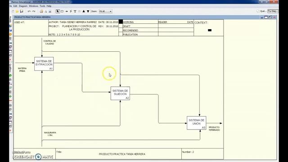Maximize the inner diagram panel
Image resolution: width=288 pixels, height=162 pixels.
(266, 17)
